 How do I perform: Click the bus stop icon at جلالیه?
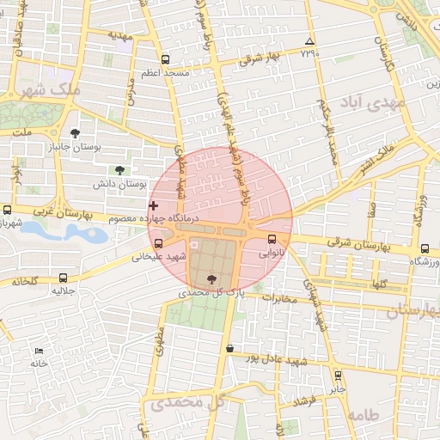point(63,278)
